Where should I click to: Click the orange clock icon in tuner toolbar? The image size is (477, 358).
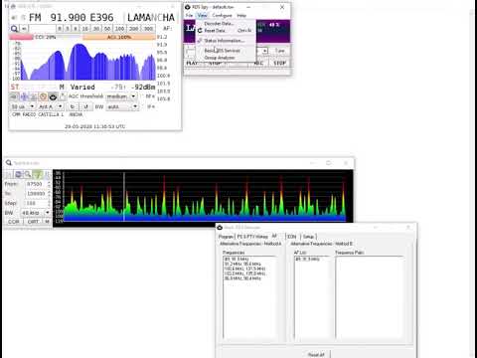pos(43,96)
